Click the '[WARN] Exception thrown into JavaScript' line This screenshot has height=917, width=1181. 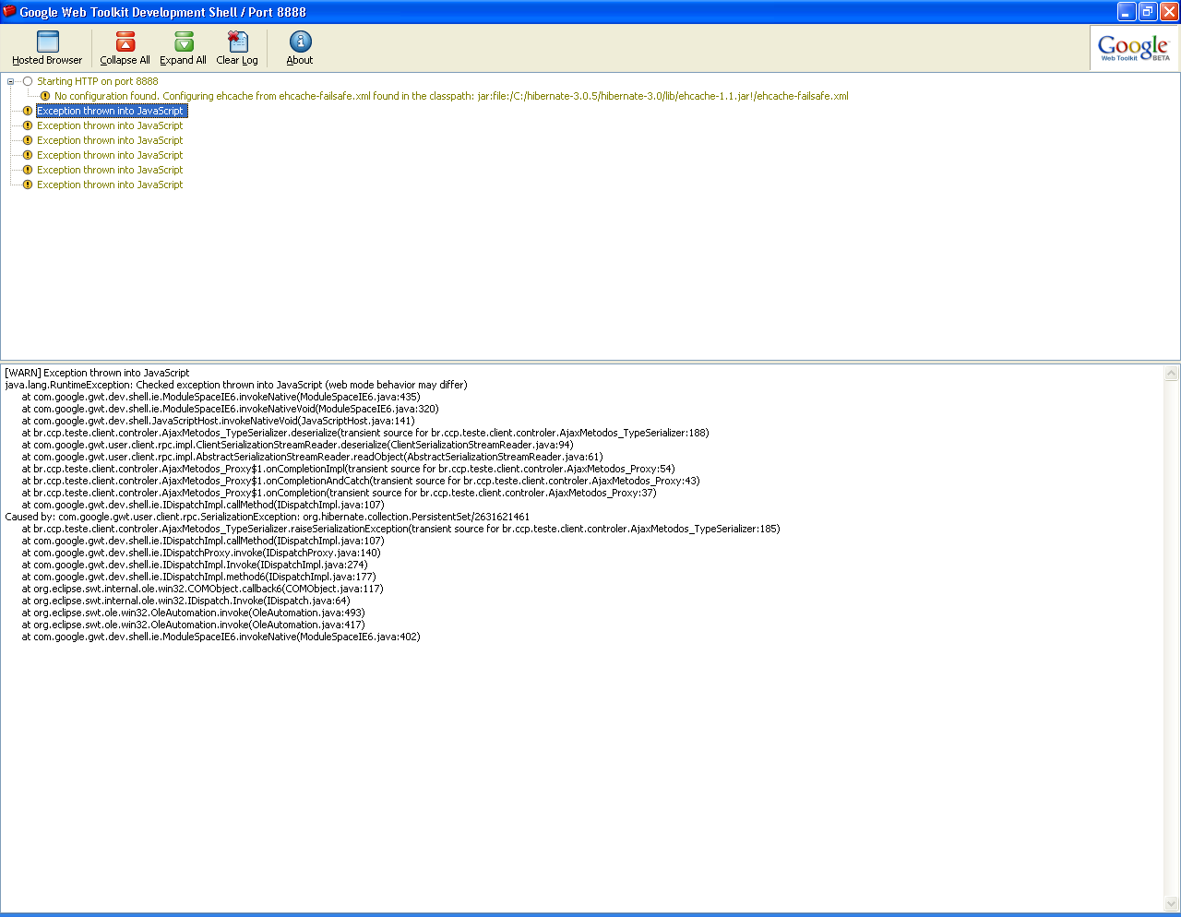(x=97, y=373)
